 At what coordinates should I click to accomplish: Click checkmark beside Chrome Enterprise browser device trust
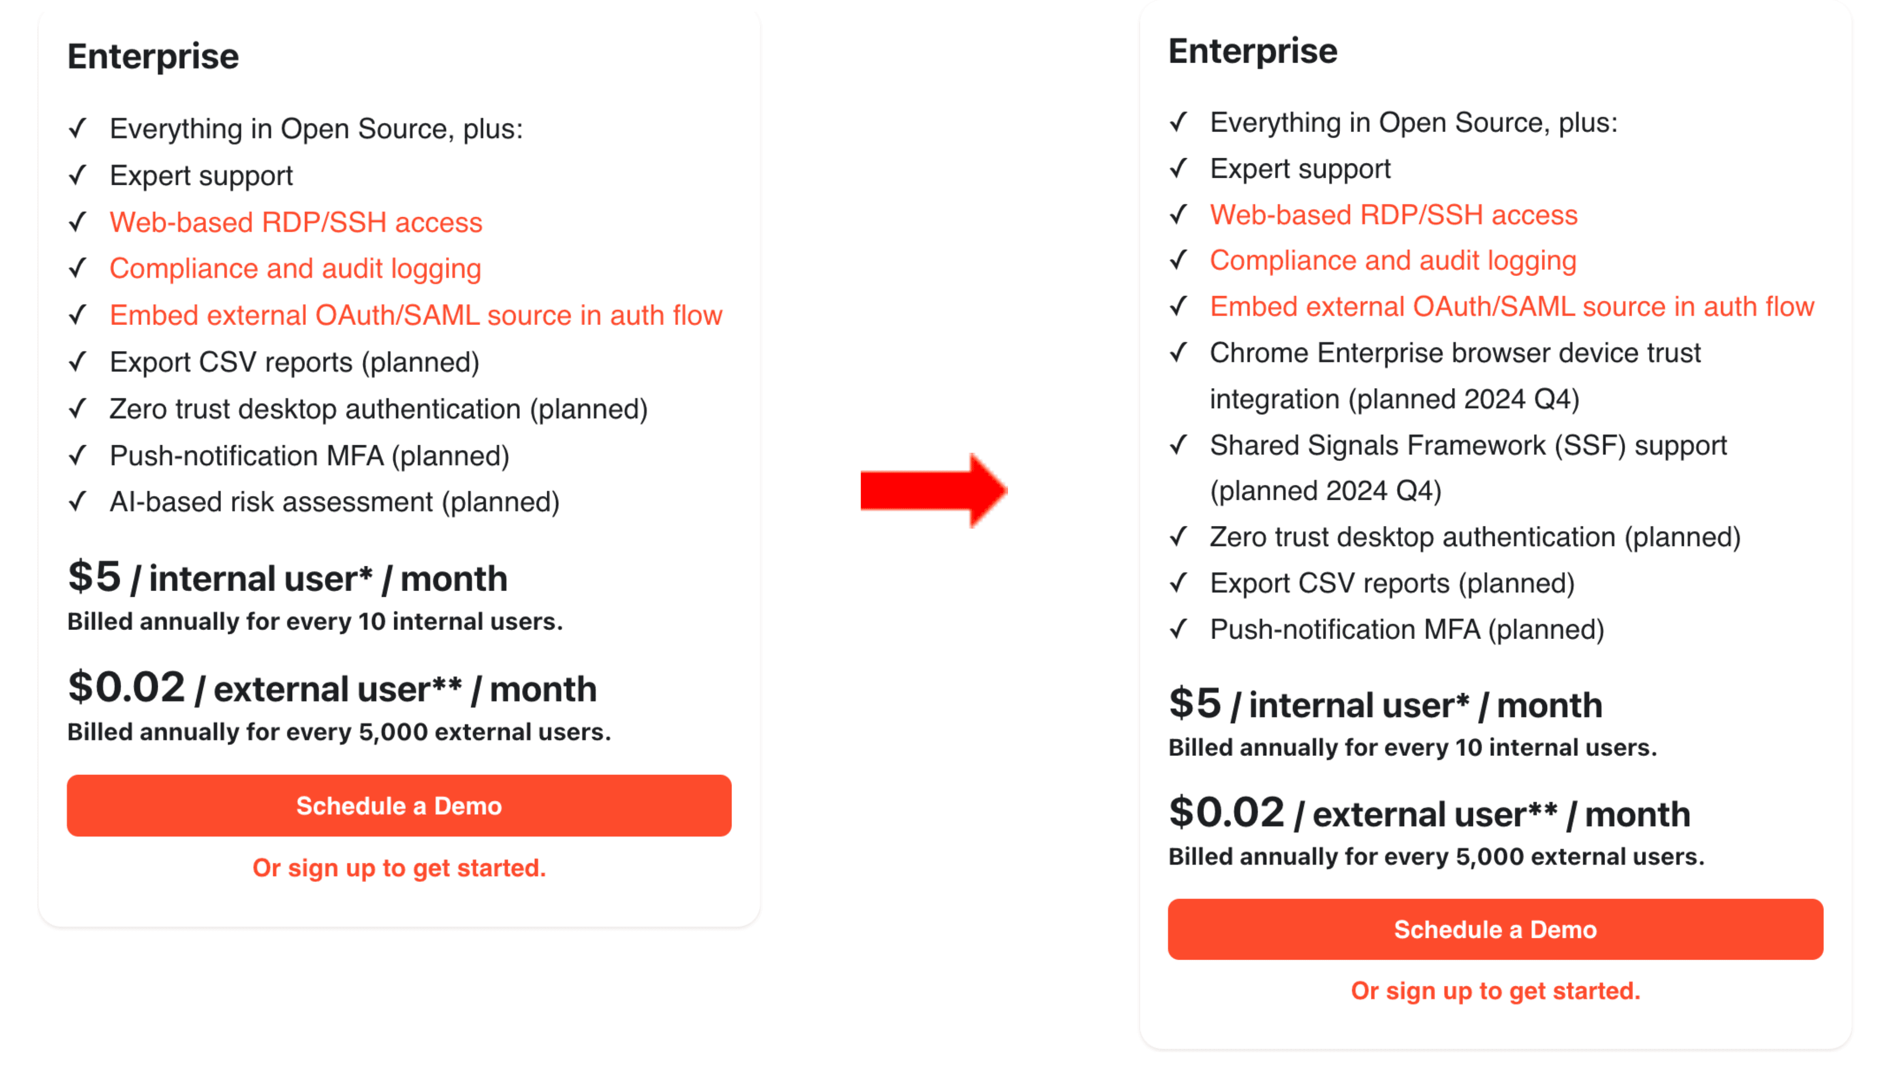coord(1178,353)
